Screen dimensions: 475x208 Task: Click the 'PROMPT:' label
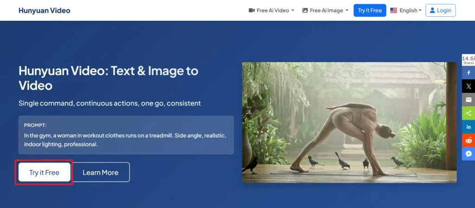coord(35,125)
